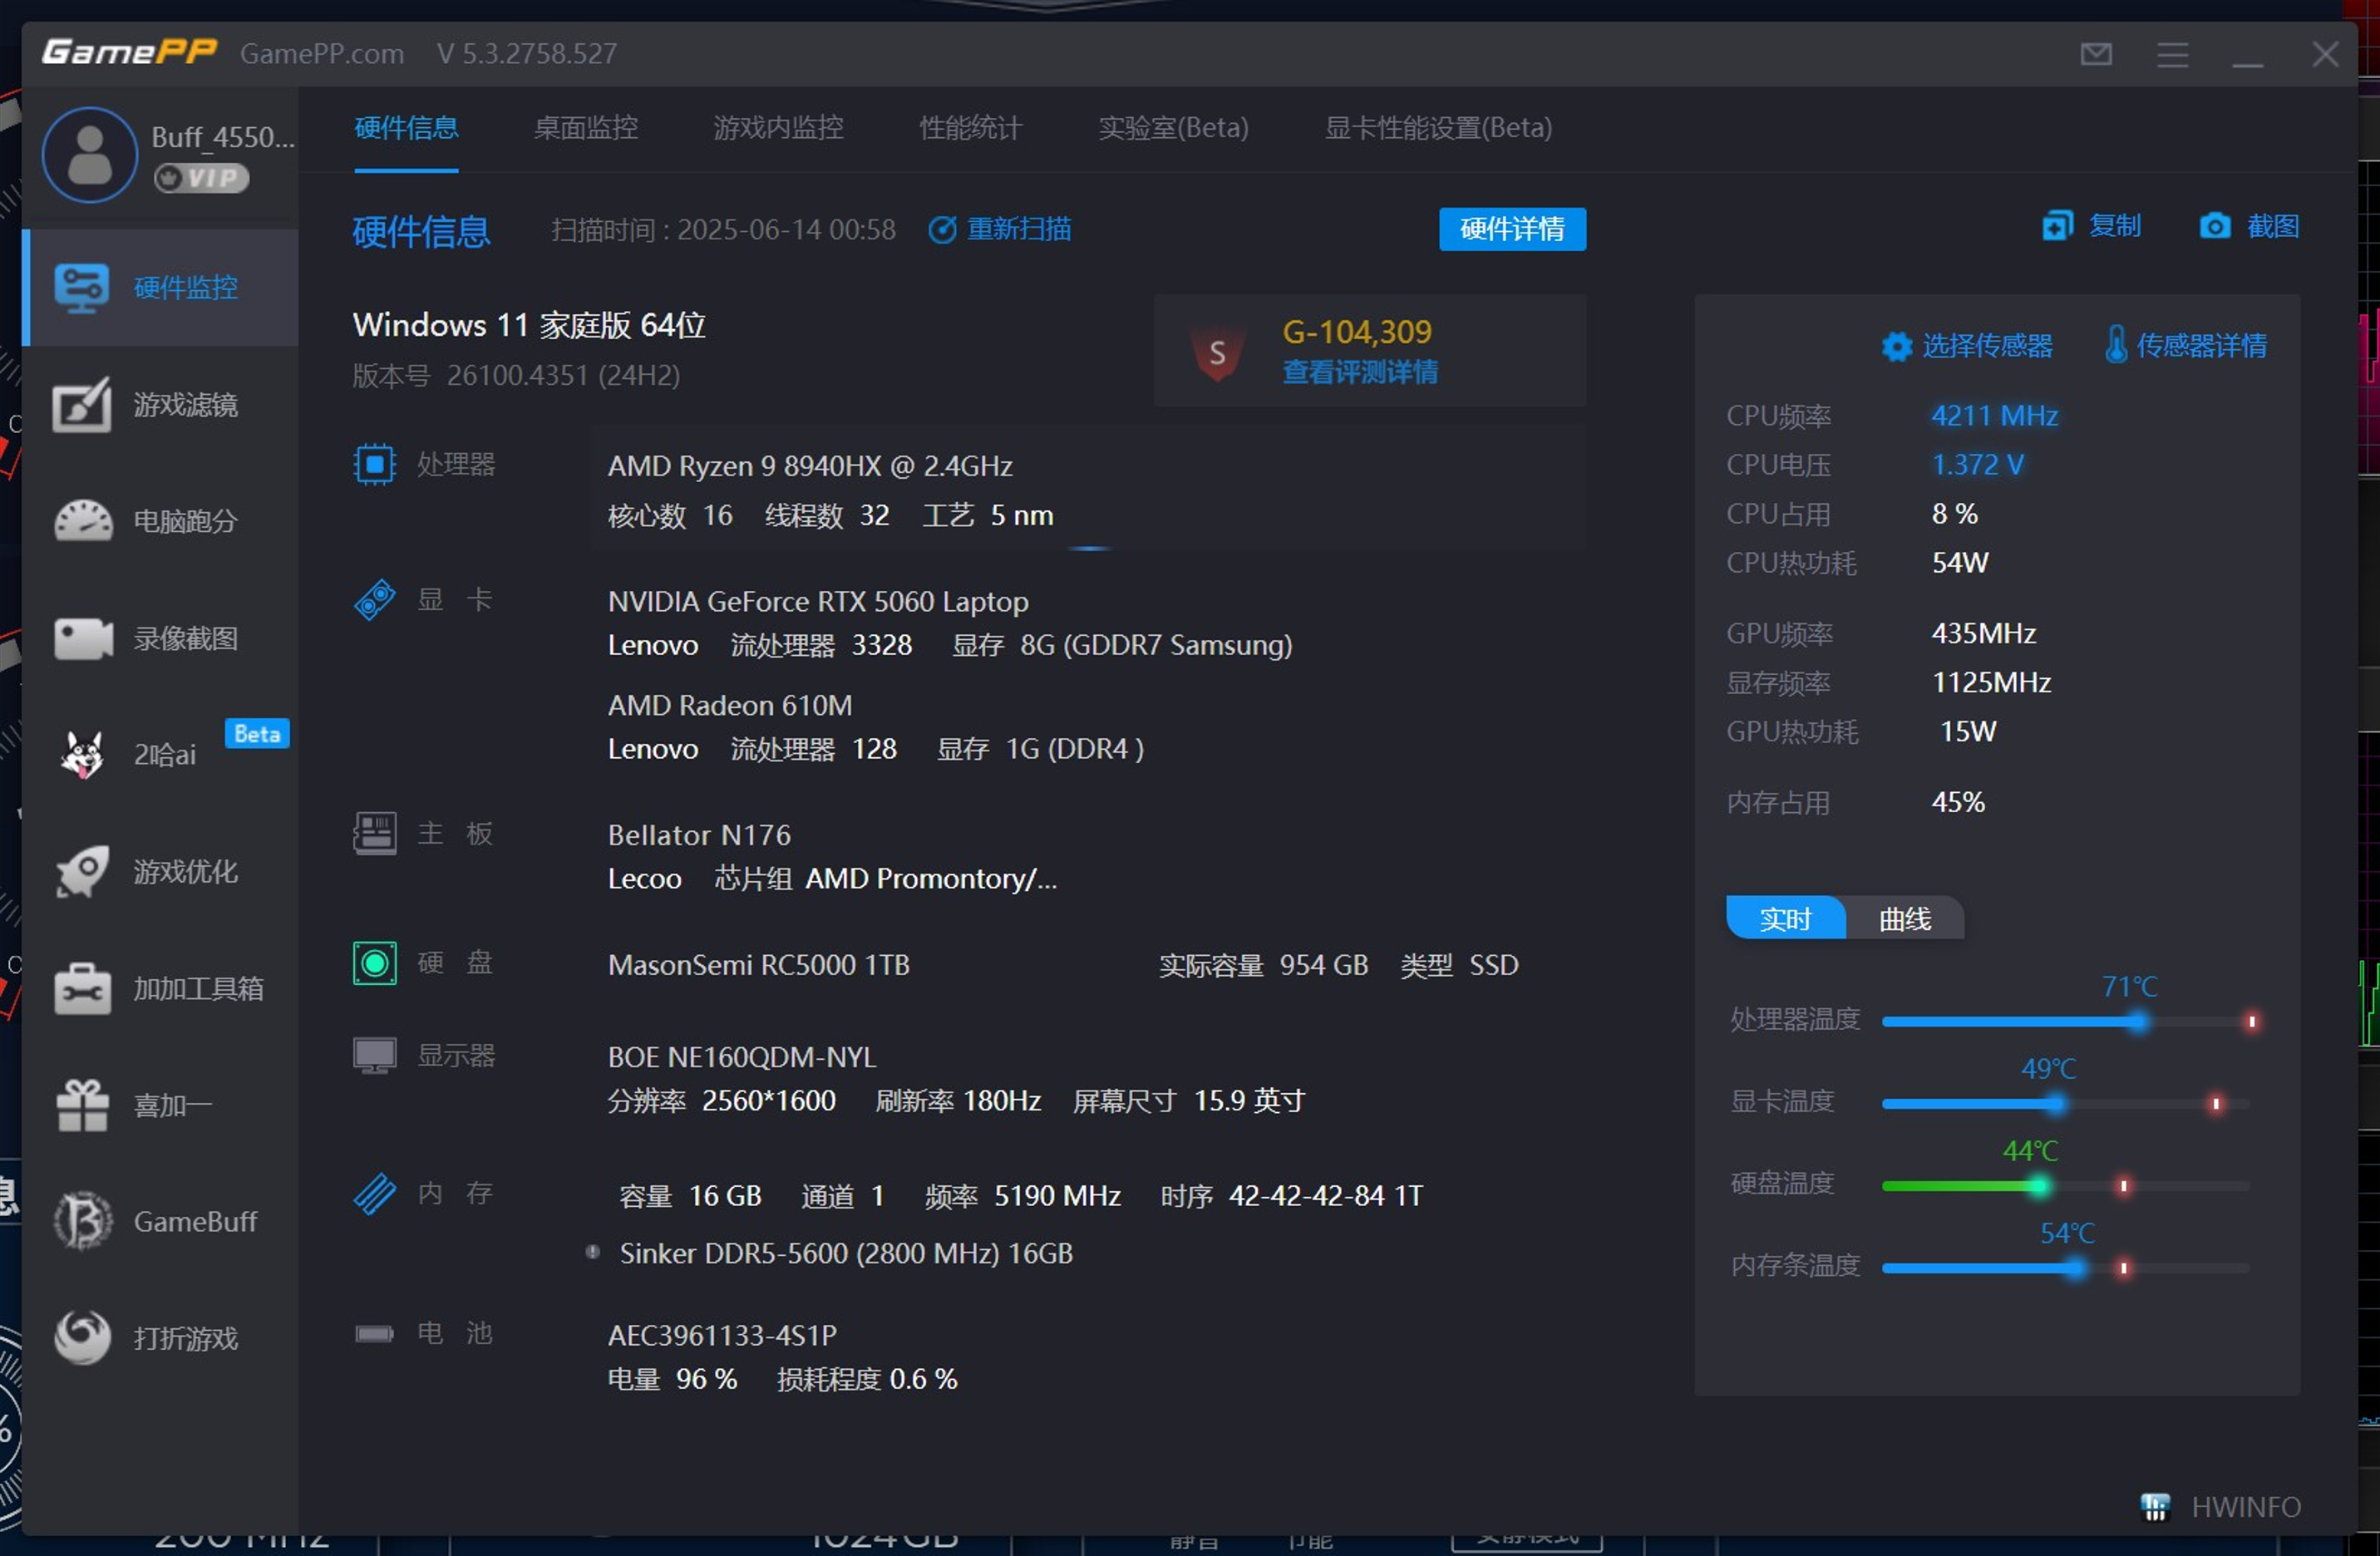Image resolution: width=2380 pixels, height=1556 pixels.
Task: Click the 显卡温度 temperature slider
Action: pos(2066,1104)
